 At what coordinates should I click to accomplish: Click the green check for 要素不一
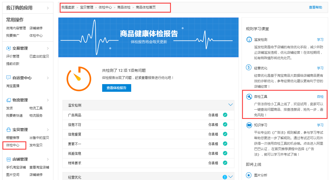pos(225,144)
